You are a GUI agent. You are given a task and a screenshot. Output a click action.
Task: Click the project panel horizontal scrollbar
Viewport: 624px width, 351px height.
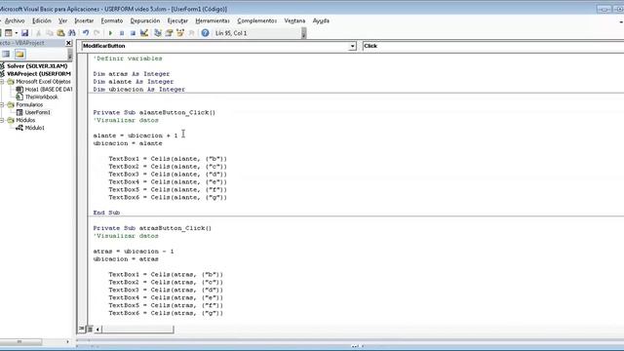20,342
